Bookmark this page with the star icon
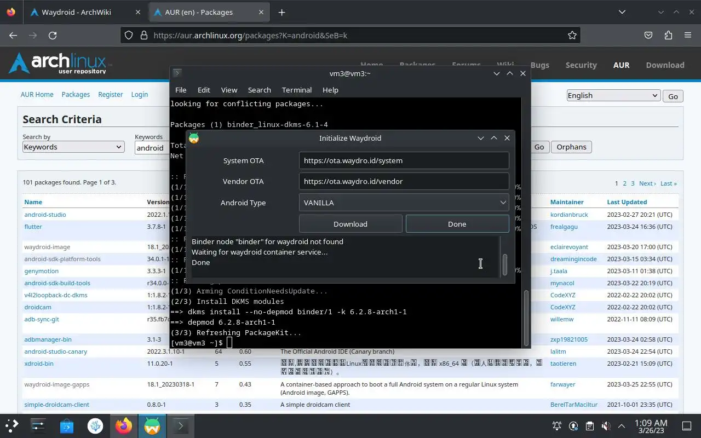 click(x=572, y=35)
